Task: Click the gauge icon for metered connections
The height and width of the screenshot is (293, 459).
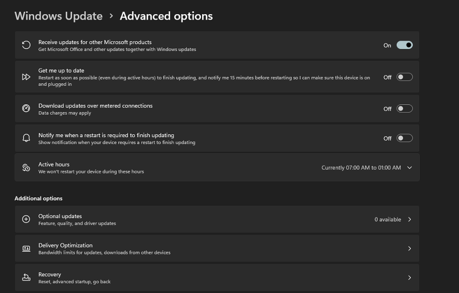Action: pyautogui.click(x=26, y=108)
